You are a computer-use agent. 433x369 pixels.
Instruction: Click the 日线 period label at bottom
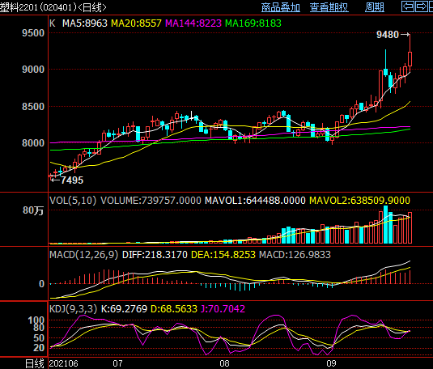[35, 363]
